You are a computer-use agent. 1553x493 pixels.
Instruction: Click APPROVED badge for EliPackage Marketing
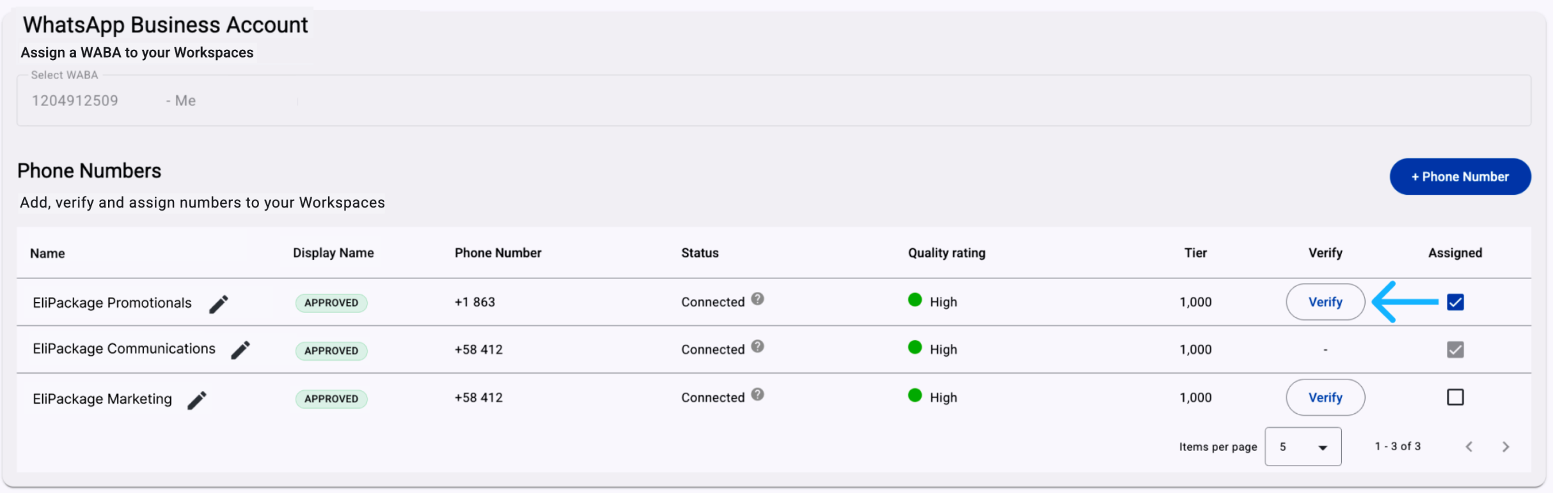coord(331,399)
